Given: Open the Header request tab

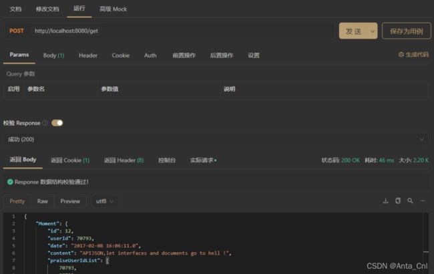Looking at the screenshot, I should pos(88,55).
